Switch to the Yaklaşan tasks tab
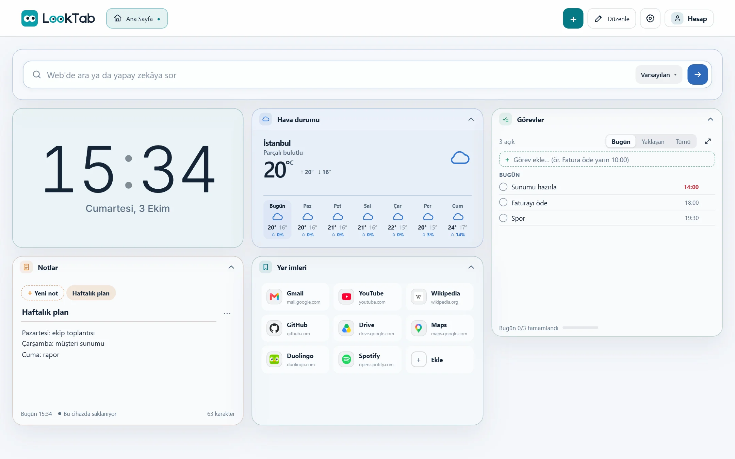The image size is (735, 459). click(x=653, y=141)
